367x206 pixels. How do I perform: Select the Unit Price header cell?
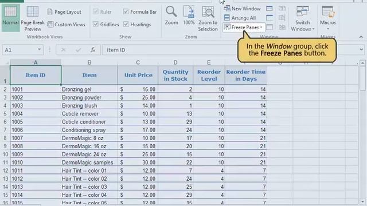138,75
